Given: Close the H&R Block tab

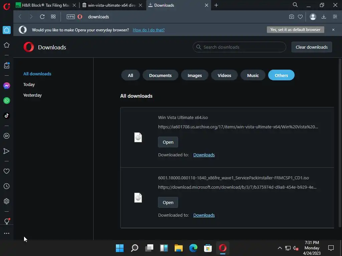Looking at the screenshot, I should click(x=74, y=5).
